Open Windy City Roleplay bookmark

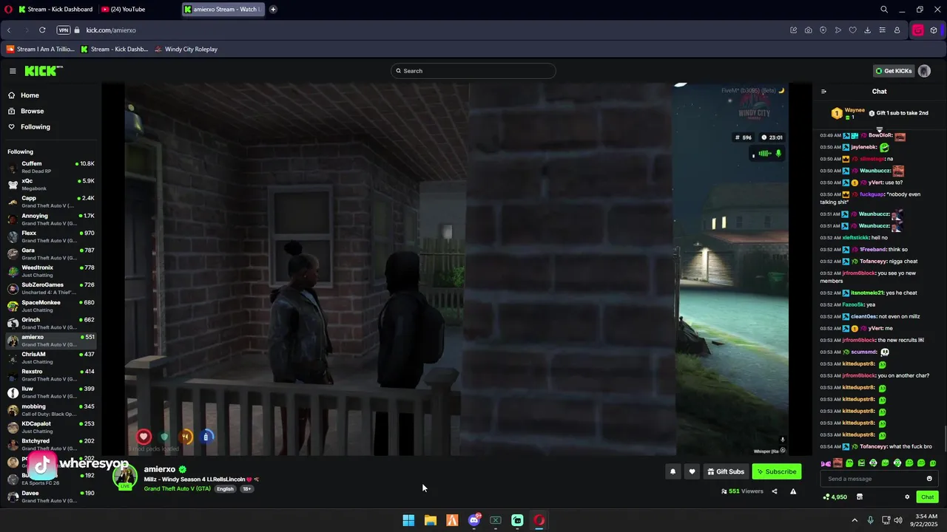click(186, 50)
